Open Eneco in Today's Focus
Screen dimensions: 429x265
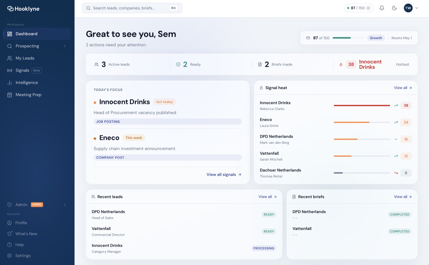click(x=109, y=138)
